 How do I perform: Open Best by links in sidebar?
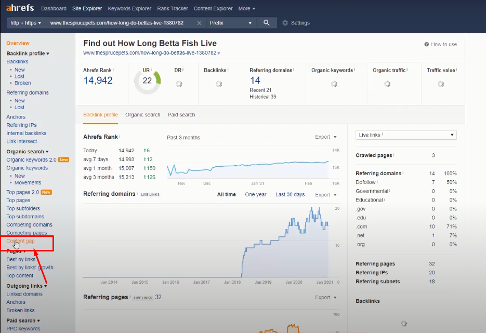[21, 260]
